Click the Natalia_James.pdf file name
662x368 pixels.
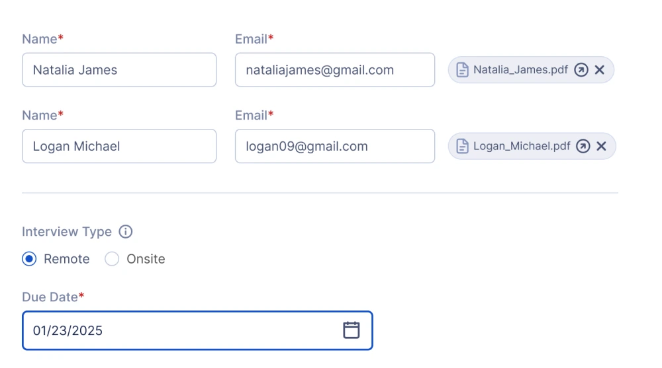(x=520, y=70)
